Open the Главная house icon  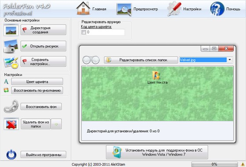pyautogui.click(x=83, y=8)
